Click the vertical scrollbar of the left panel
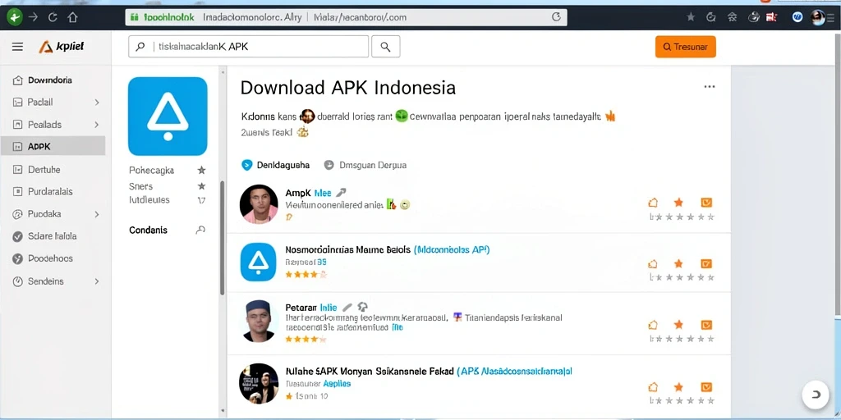The image size is (841, 420). coord(222,239)
